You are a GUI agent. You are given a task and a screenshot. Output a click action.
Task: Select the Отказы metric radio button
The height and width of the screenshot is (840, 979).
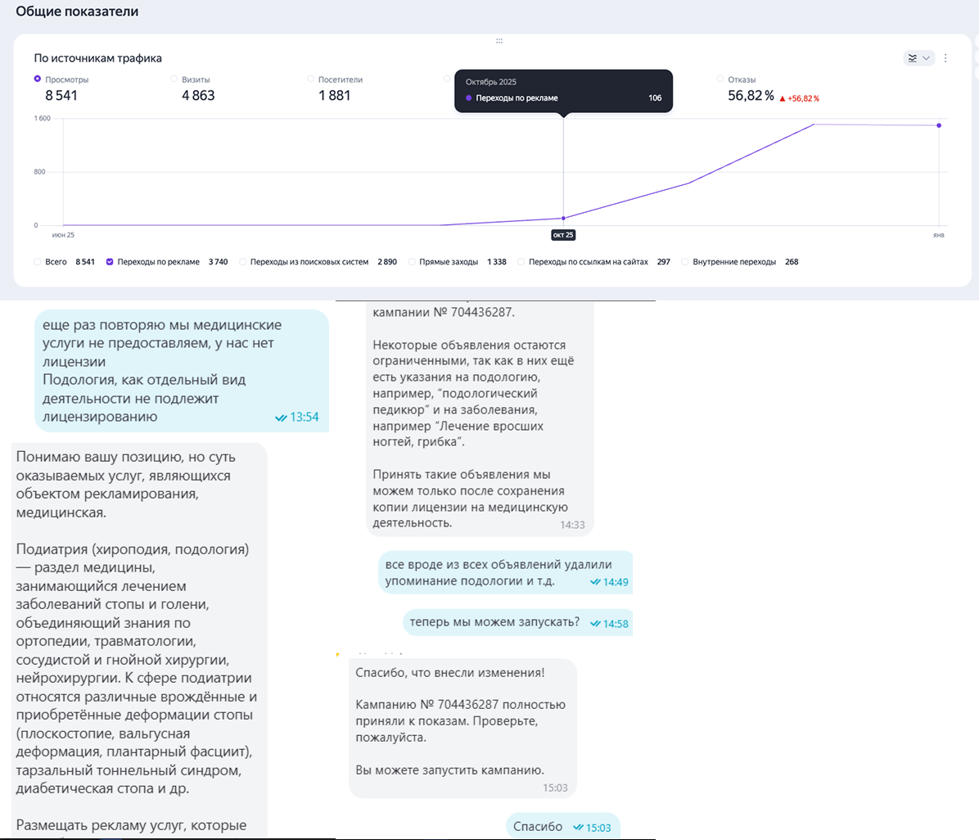click(x=720, y=79)
